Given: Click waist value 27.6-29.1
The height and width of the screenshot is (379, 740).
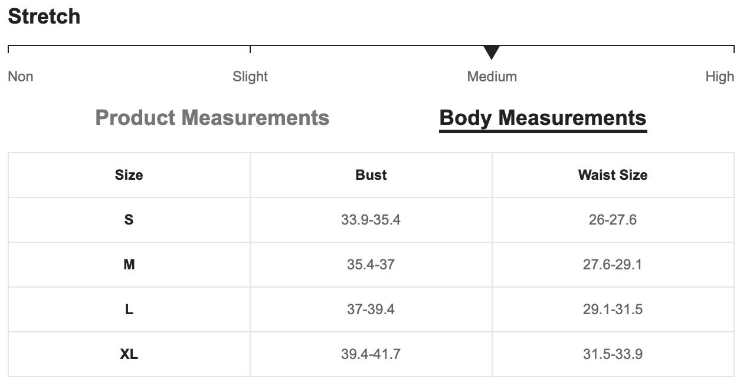Looking at the screenshot, I should (613, 265).
